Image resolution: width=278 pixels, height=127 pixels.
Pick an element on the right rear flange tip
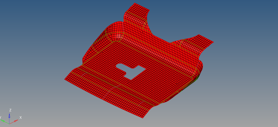(x=204, y=40)
